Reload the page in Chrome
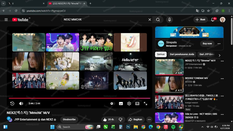 pyautogui.click(x=16, y=11)
